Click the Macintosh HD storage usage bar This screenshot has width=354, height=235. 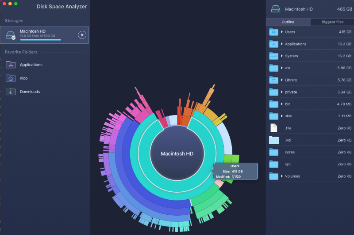click(41, 40)
